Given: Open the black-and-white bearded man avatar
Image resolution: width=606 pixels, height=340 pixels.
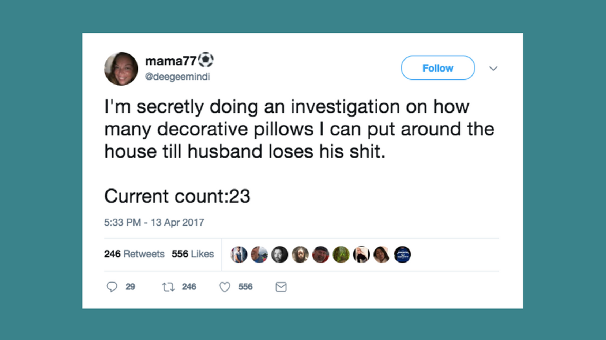Looking at the screenshot, I should click(279, 254).
